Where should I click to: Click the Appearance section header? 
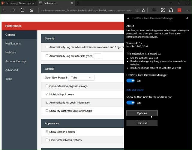pyautogui.click(x=82, y=123)
